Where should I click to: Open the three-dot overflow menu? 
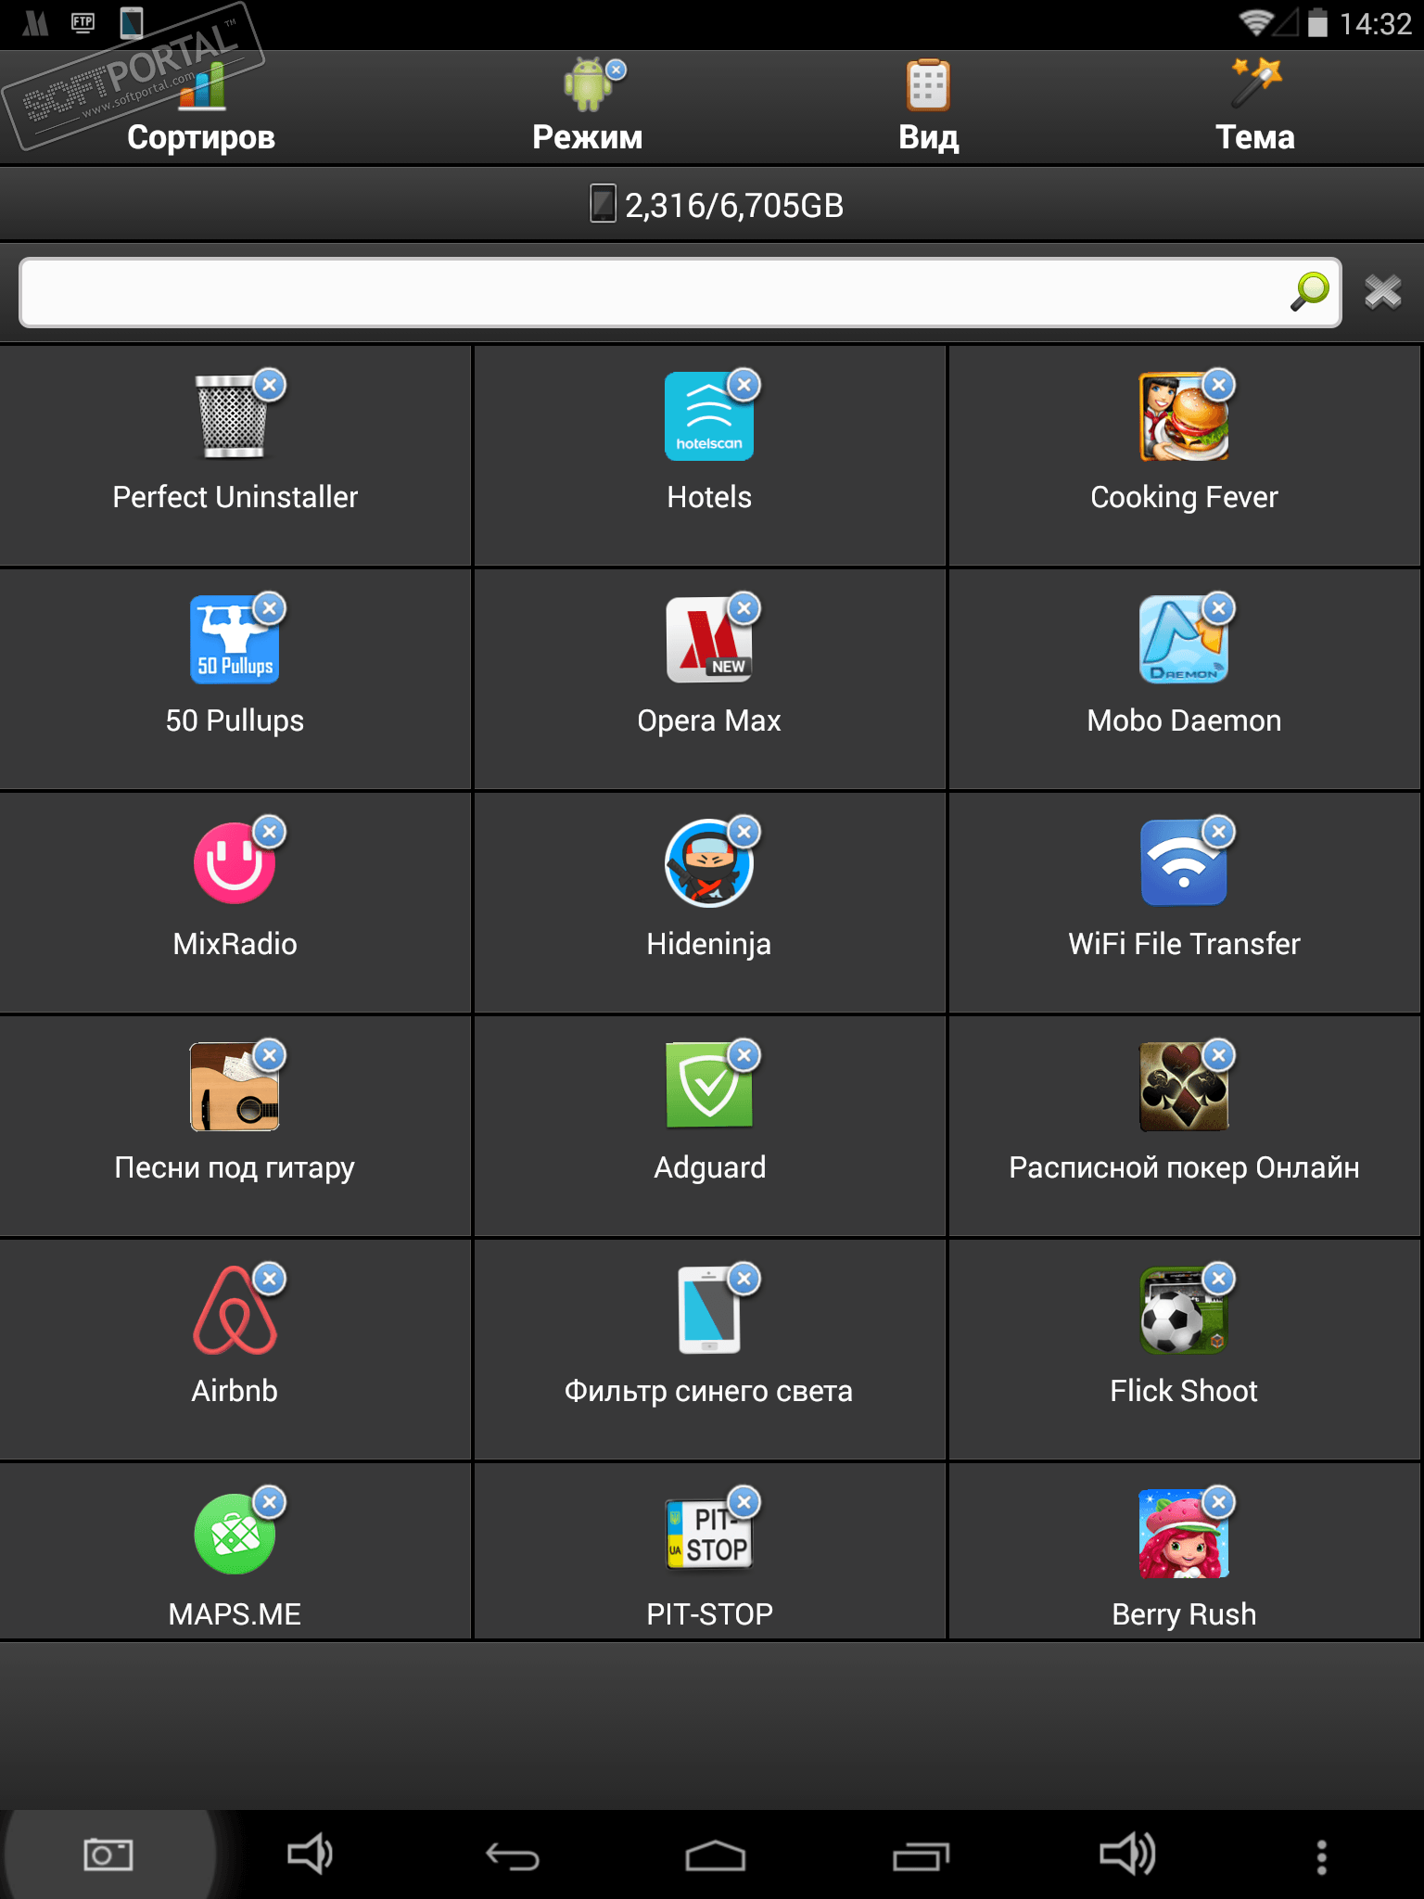1322,1857
